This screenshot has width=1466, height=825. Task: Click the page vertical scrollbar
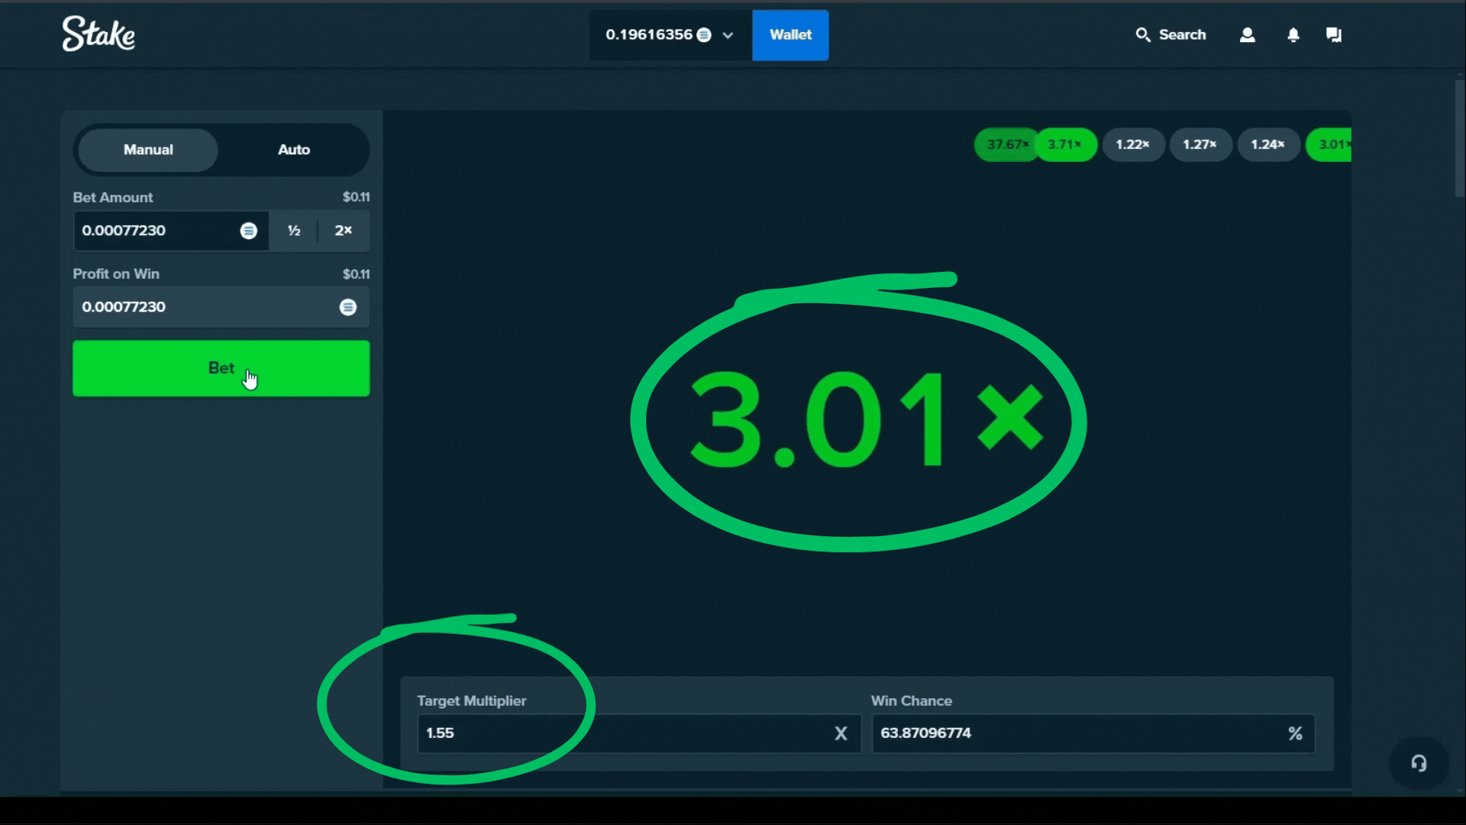tap(1460, 138)
